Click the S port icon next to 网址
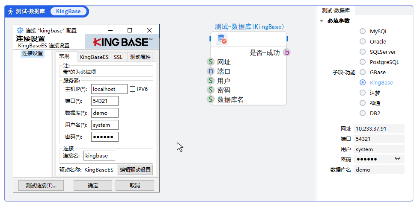The height and width of the screenshot is (207, 417). click(x=211, y=62)
